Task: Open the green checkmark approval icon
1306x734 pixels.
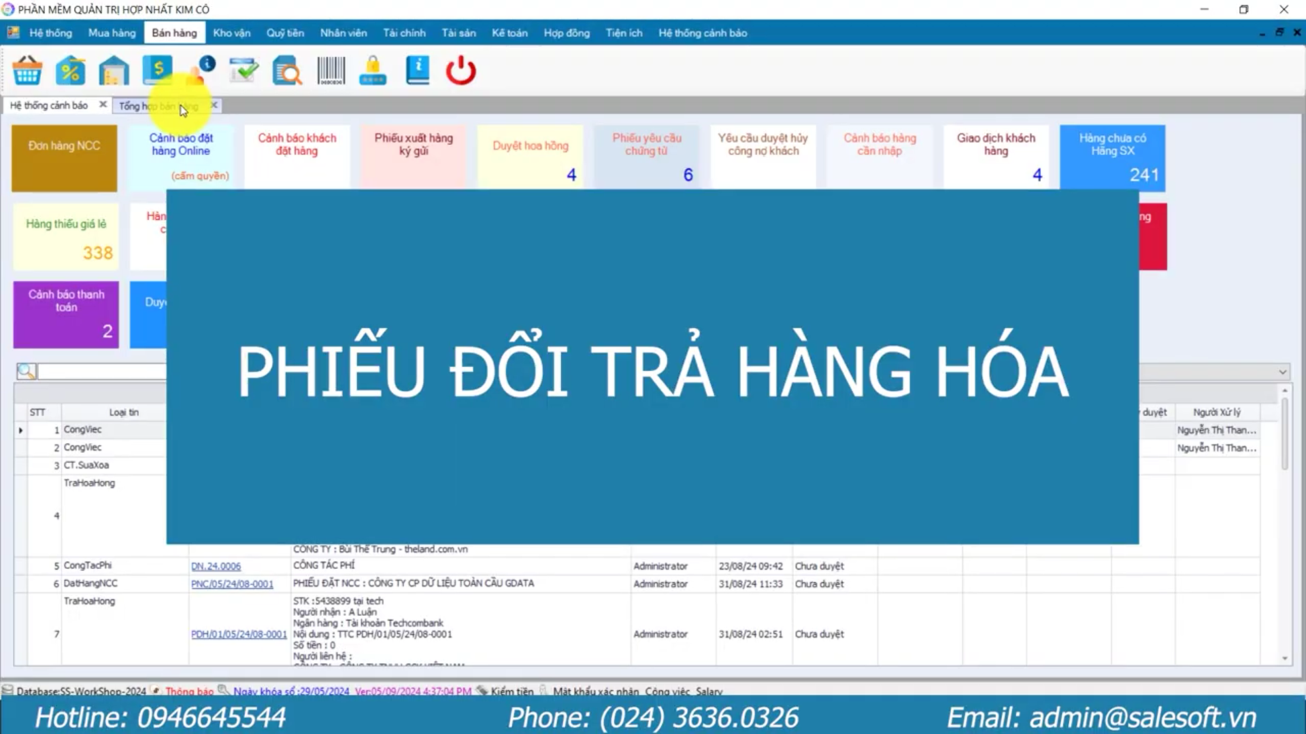Action: click(x=244, y=70)
